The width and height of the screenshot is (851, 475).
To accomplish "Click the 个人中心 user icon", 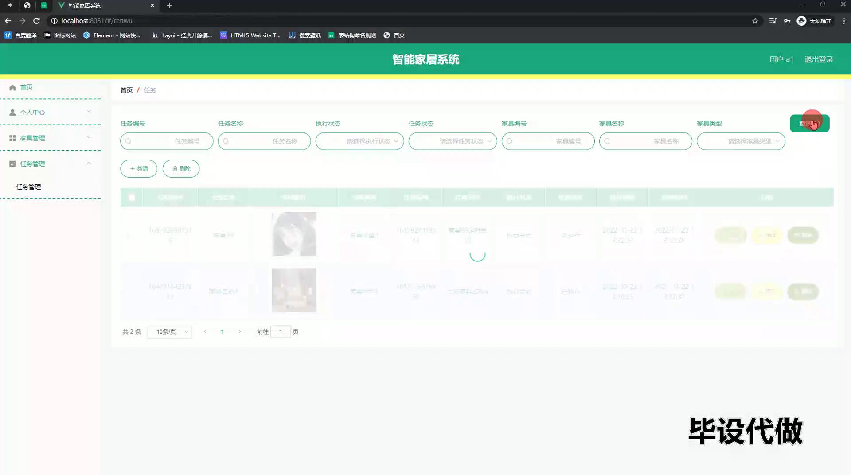I will pyautogui.click(x=12, y=113).
